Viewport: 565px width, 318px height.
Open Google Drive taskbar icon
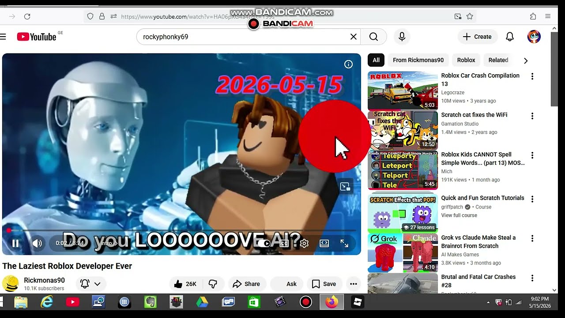(202, 302)
